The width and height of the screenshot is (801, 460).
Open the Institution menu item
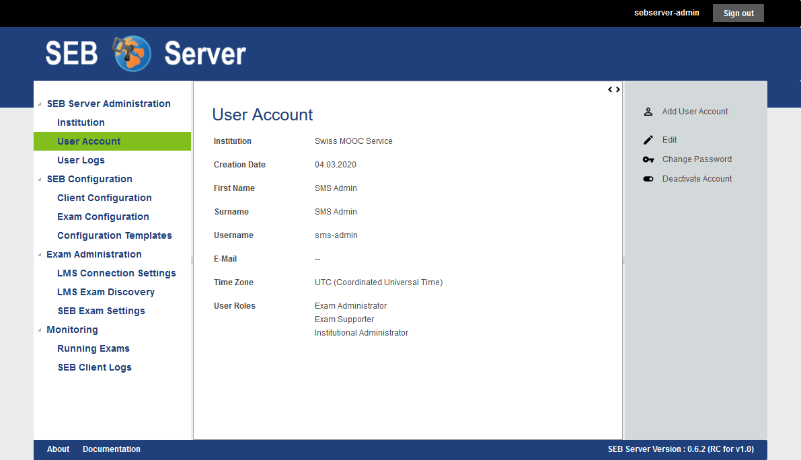[81, 122]
